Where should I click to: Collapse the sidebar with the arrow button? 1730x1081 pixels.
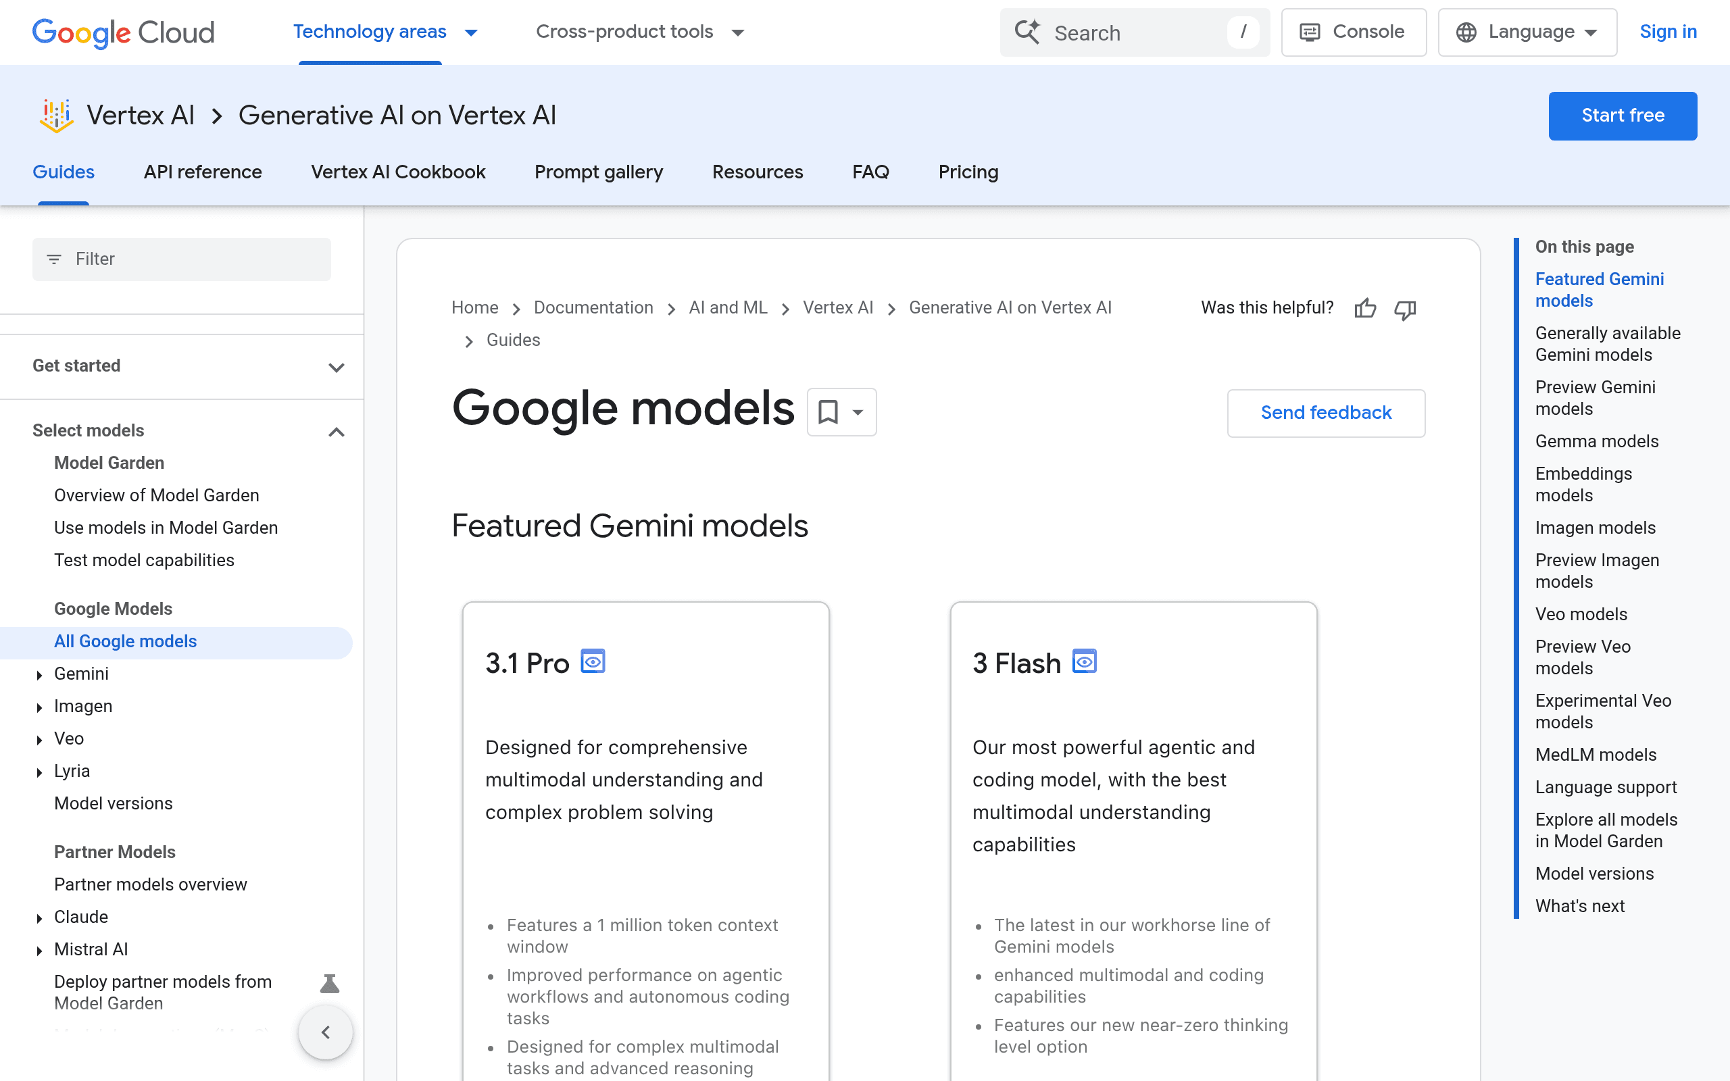[x=326, y=1032]
